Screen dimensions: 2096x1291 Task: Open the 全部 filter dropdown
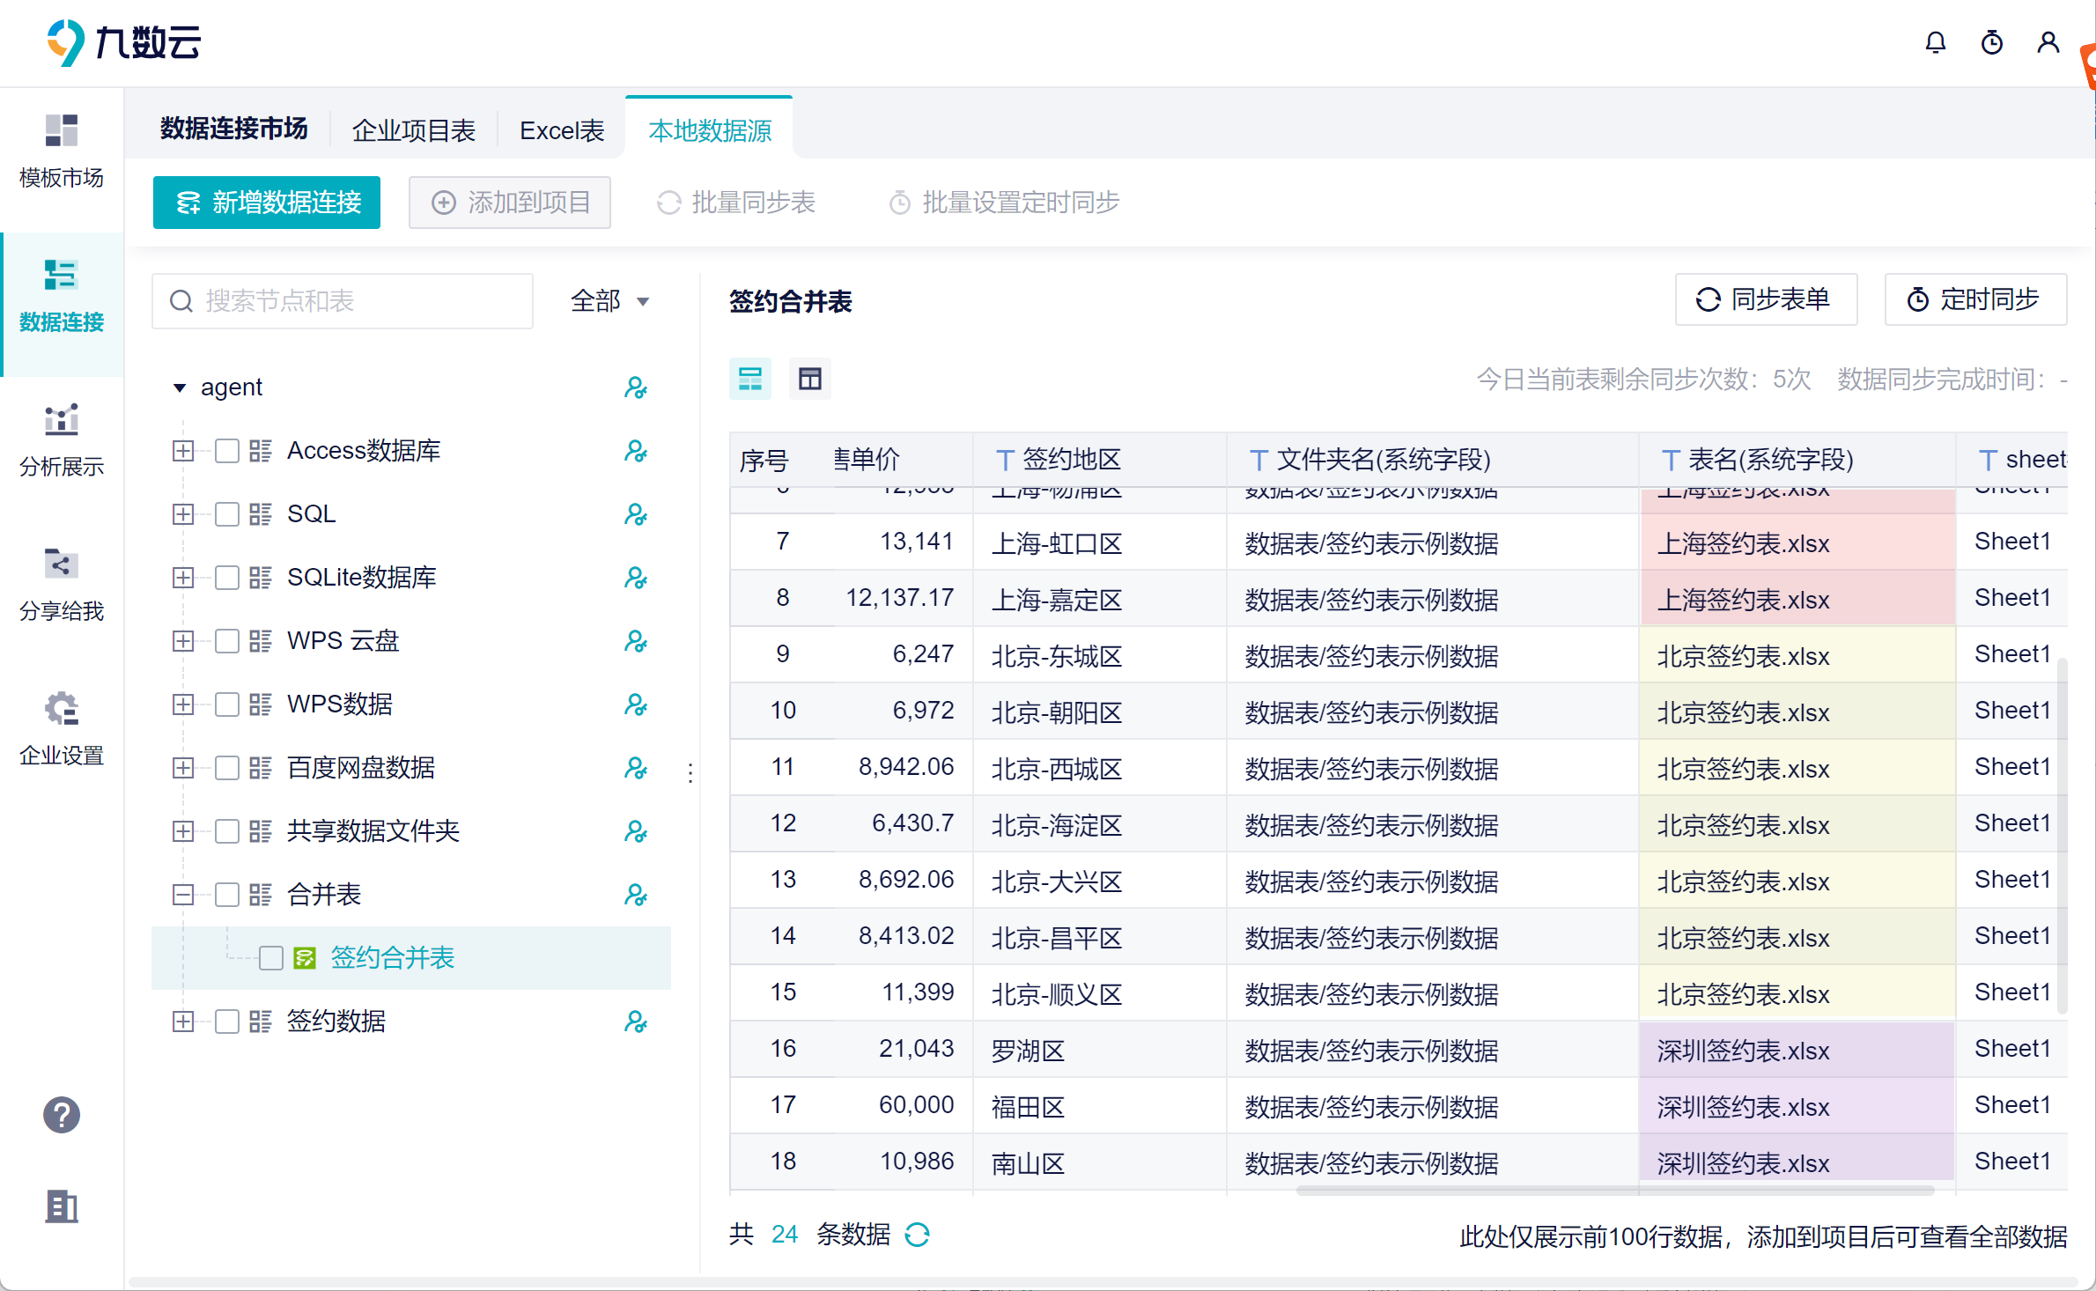click(609, 301)
